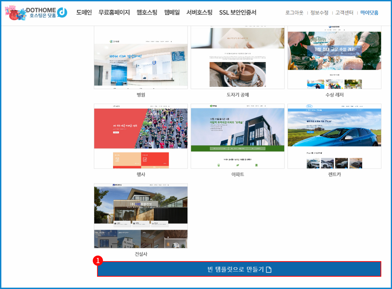Choose the 도자기 공예 template thumbnail
This screenshot has height=289, width=392.
[x=238, y=58]
